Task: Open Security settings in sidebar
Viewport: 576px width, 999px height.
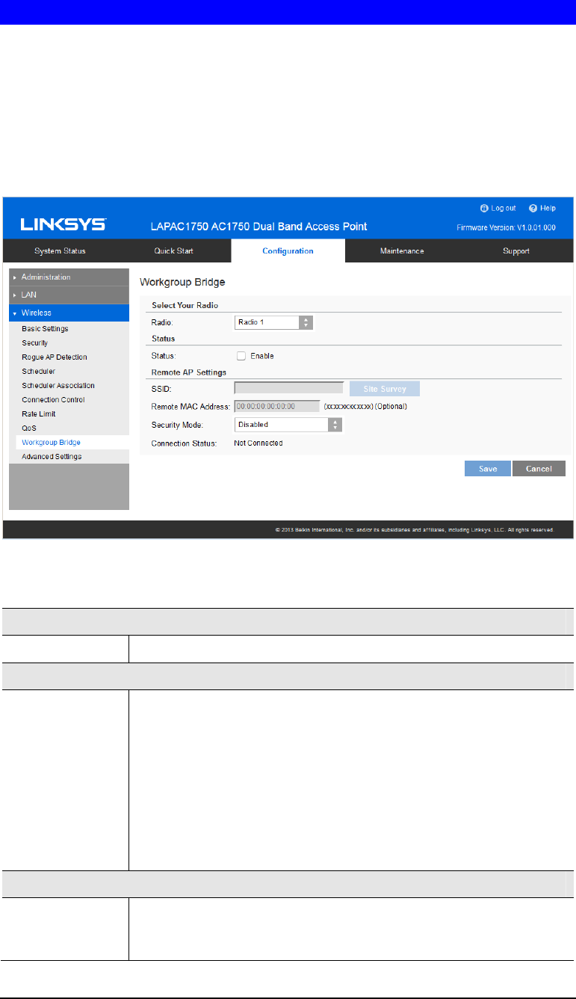Action: tap(35, 343)
